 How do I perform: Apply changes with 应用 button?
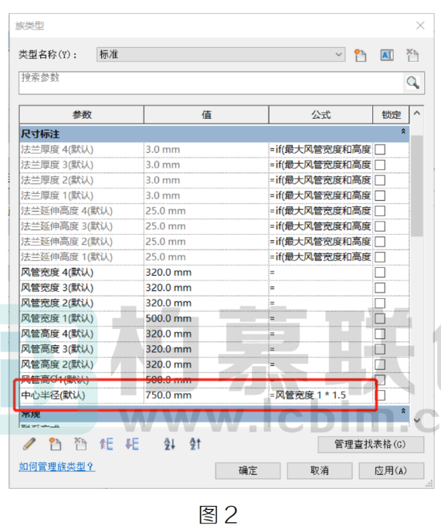[392, 470]
